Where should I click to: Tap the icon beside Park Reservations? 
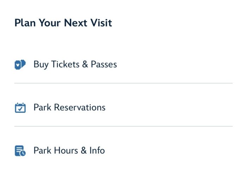point(20,108)
